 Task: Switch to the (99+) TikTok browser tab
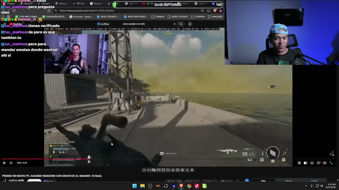[79, 3]
